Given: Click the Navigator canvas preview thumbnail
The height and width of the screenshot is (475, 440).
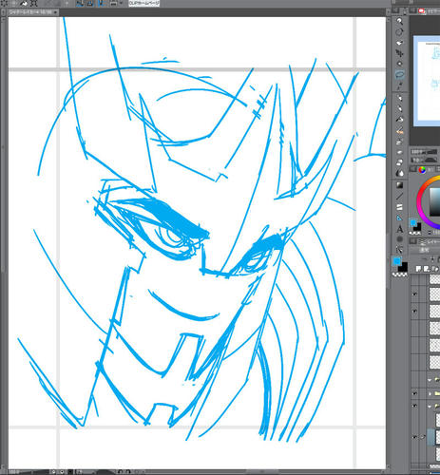Looking at the screenshot, I should [427, 81].
